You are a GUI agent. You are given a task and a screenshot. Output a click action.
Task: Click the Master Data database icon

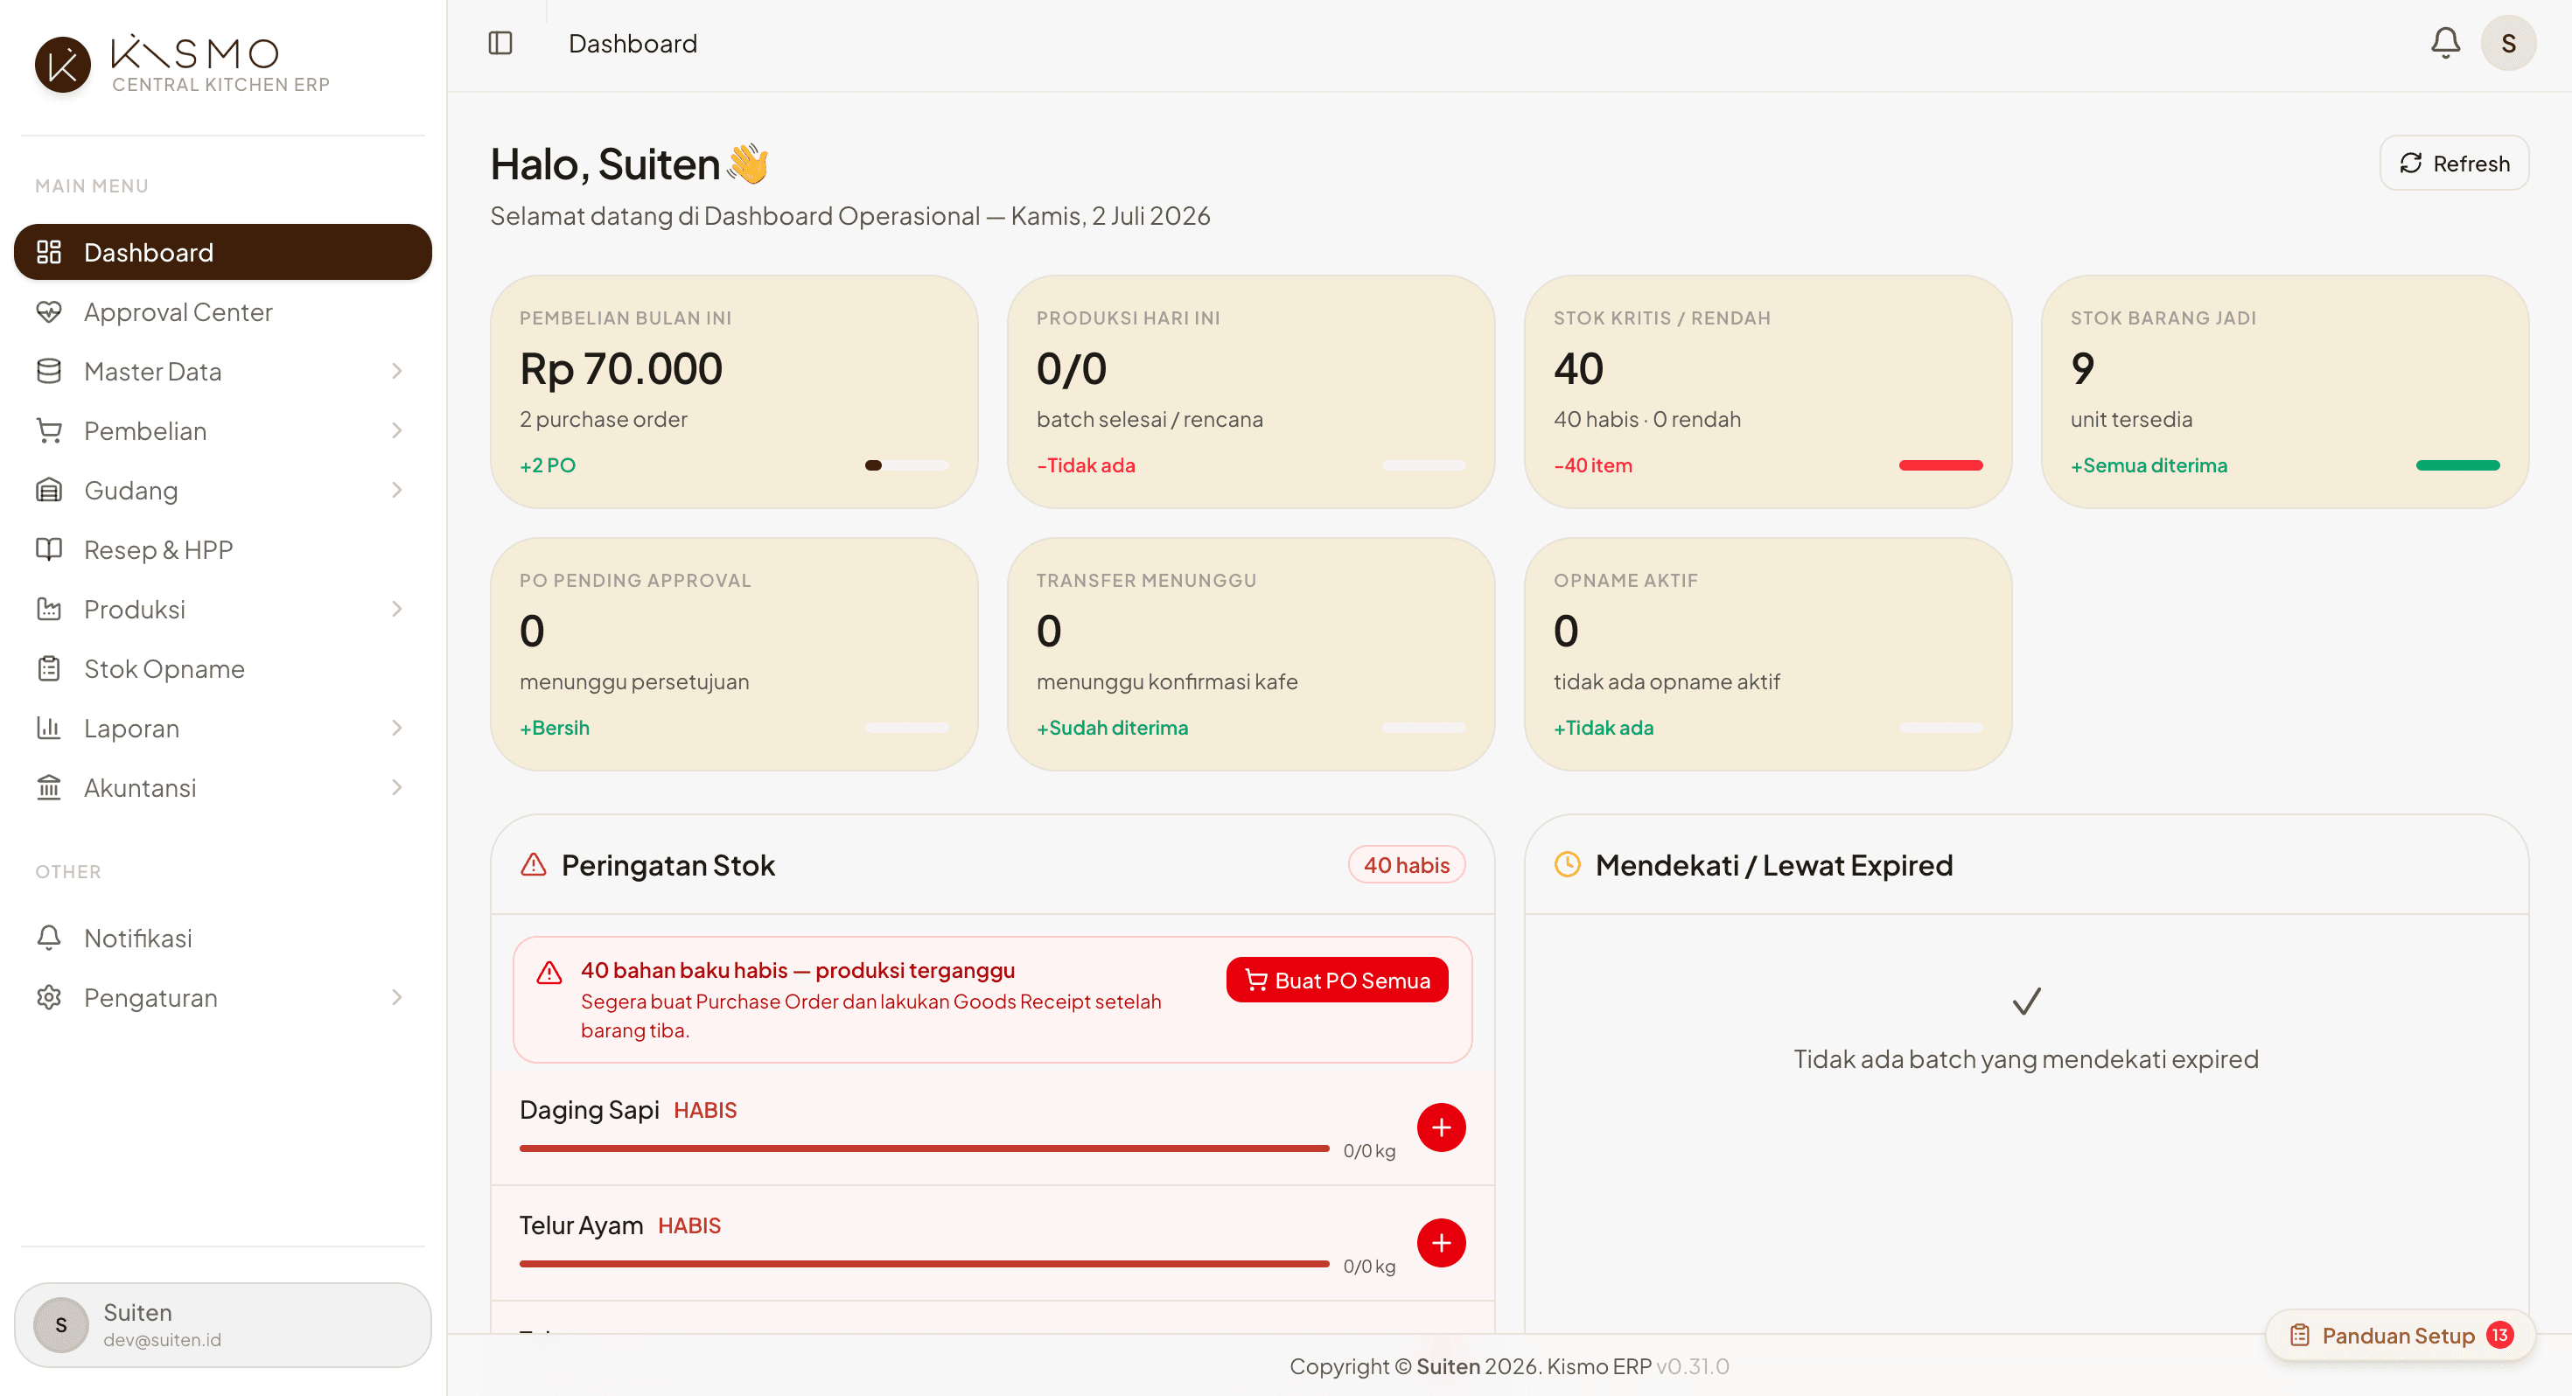point(49,371)
